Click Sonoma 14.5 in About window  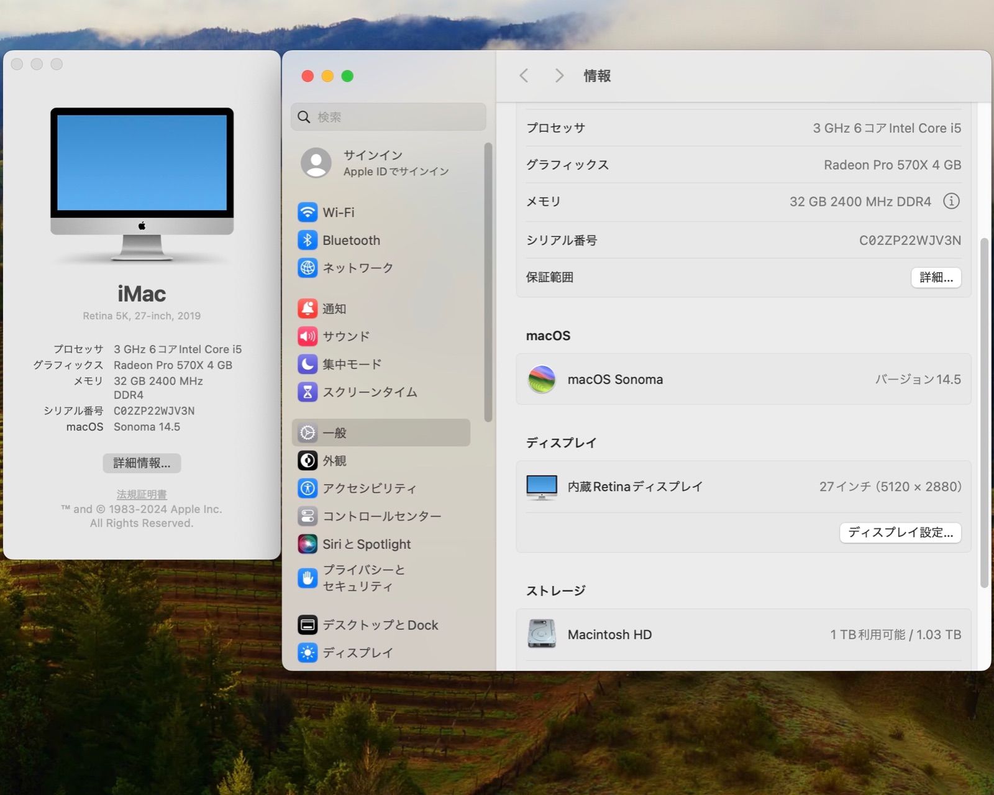click(x=147, y=427)
